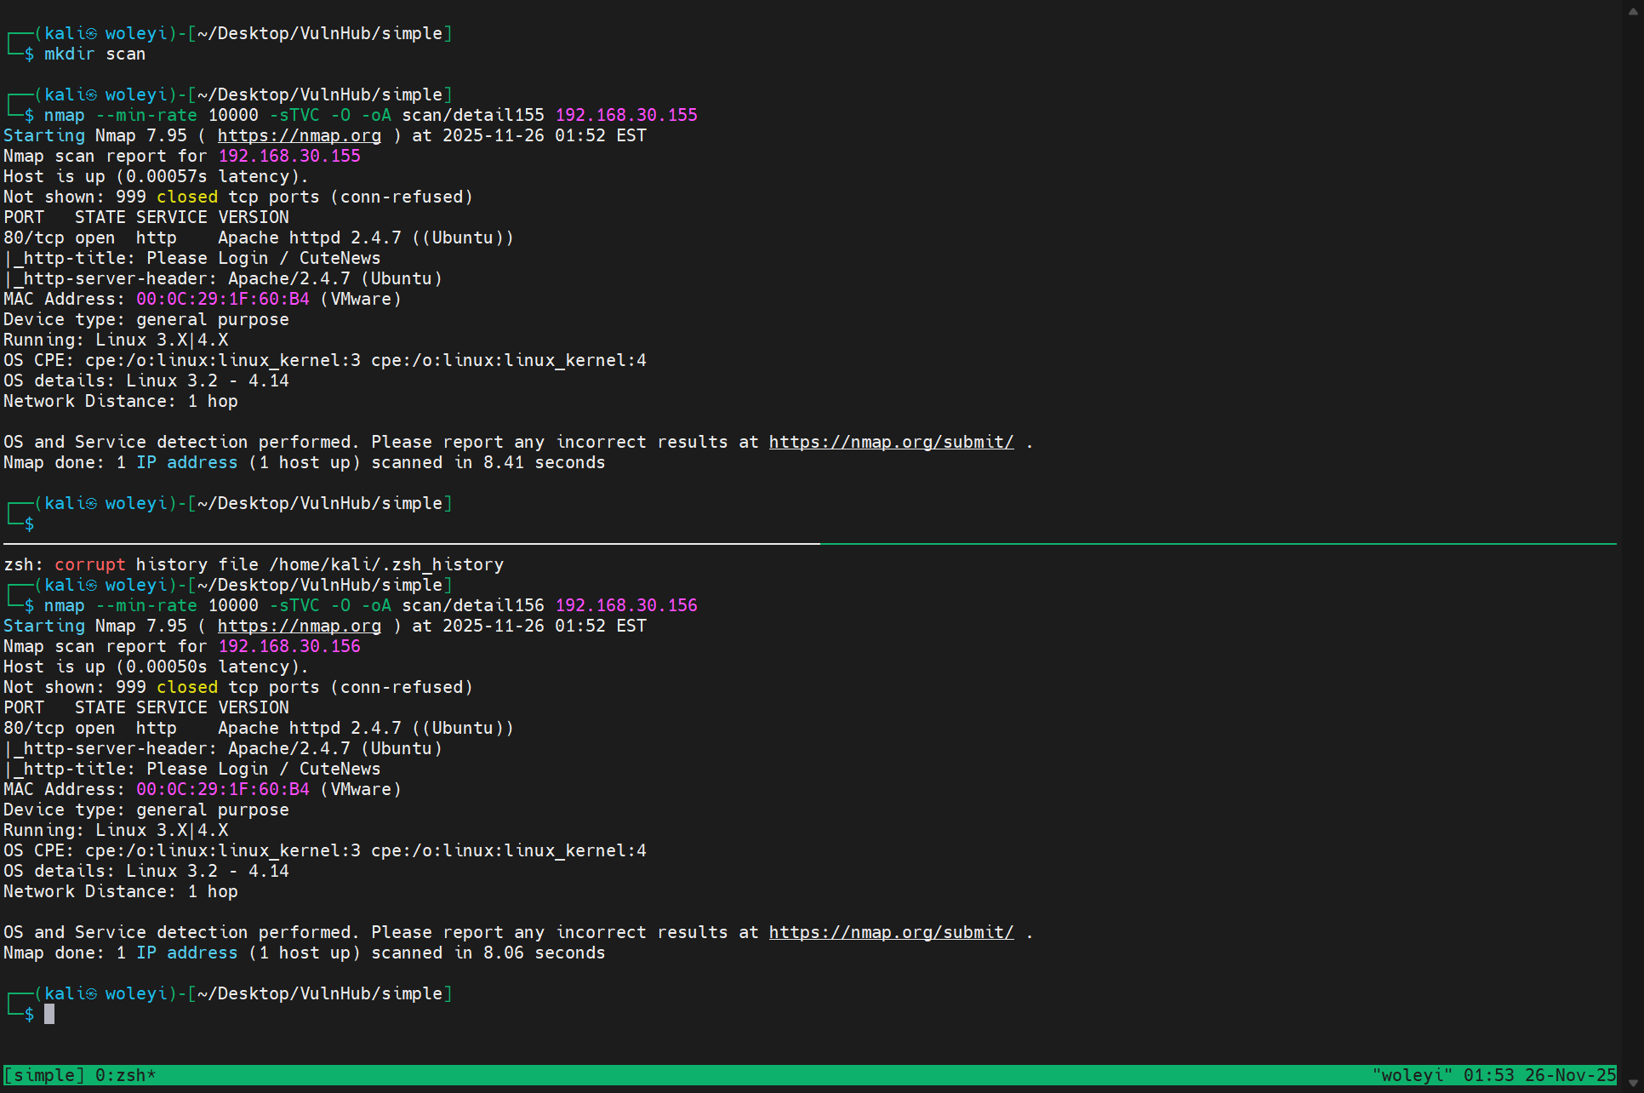Click scrollbar down arrow at bottom right
The image size is (1644, 1093).
[x=1632, y=1082]
